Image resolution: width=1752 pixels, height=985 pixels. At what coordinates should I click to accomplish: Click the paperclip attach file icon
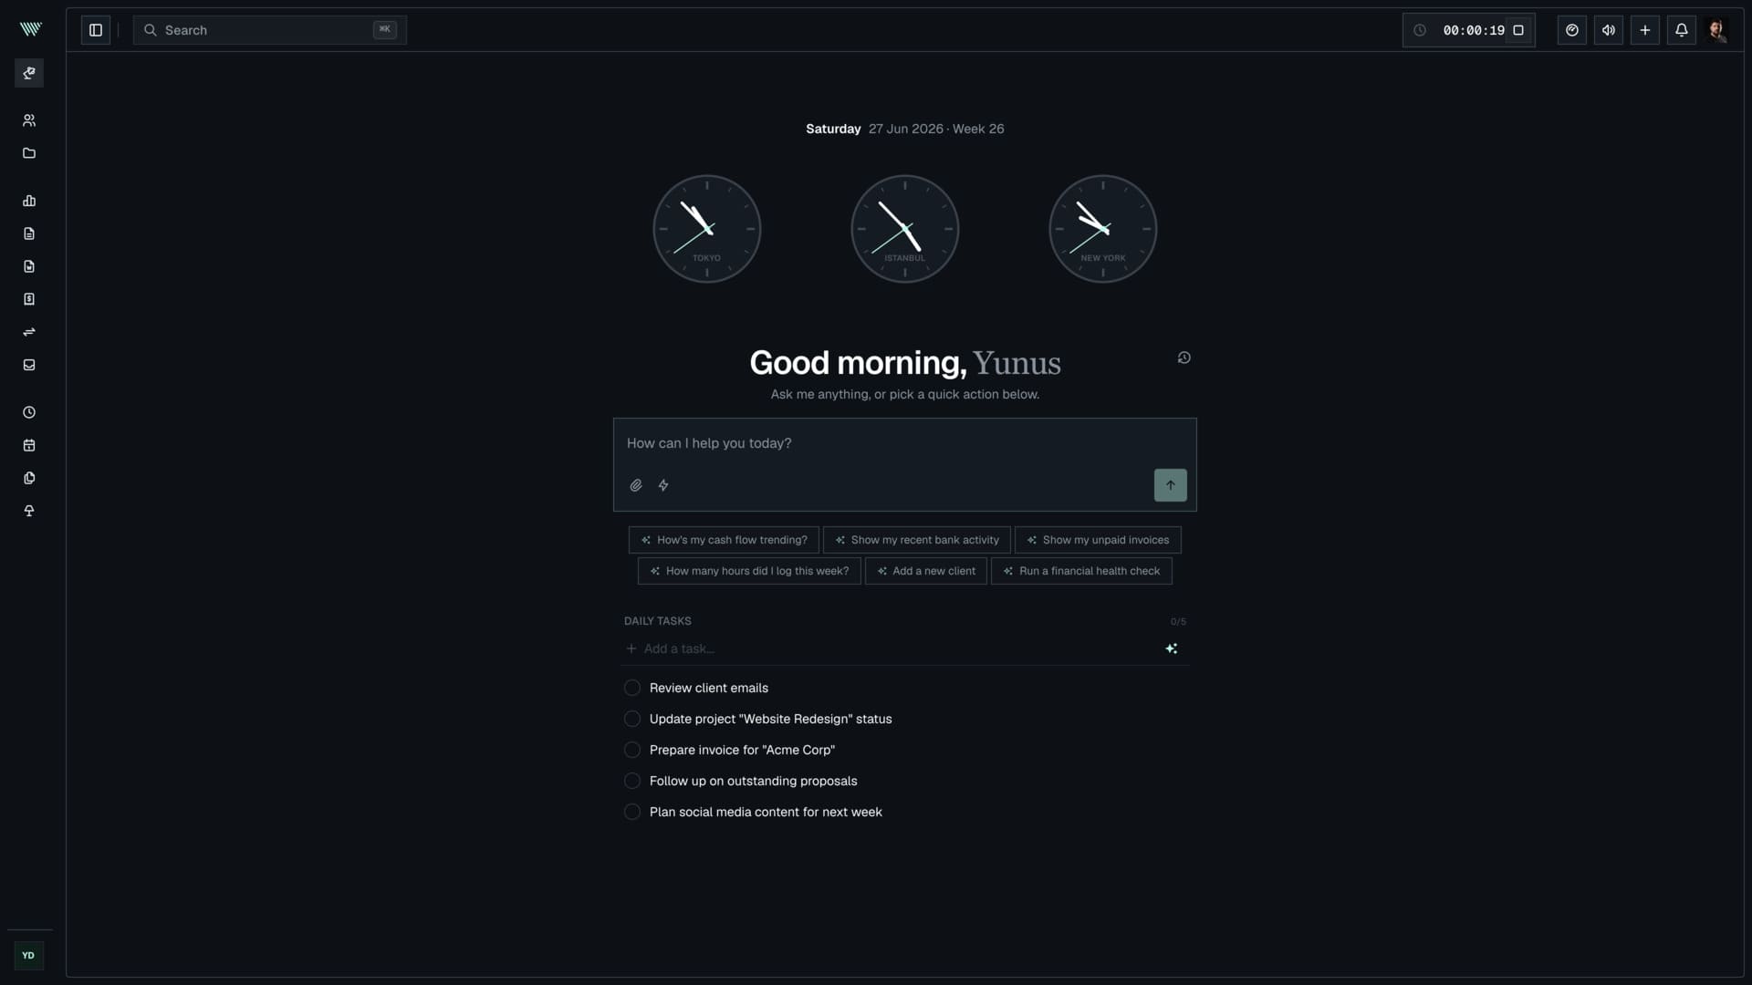[x=636, y=485]
